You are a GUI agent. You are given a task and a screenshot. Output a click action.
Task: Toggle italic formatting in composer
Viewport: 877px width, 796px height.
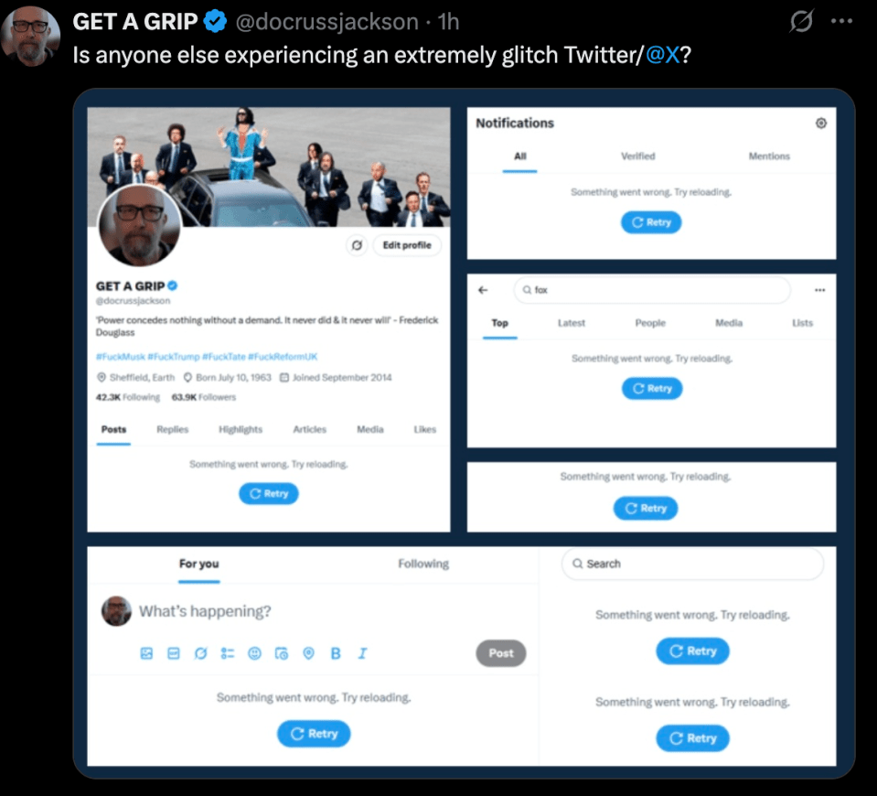tap(362, 653)
